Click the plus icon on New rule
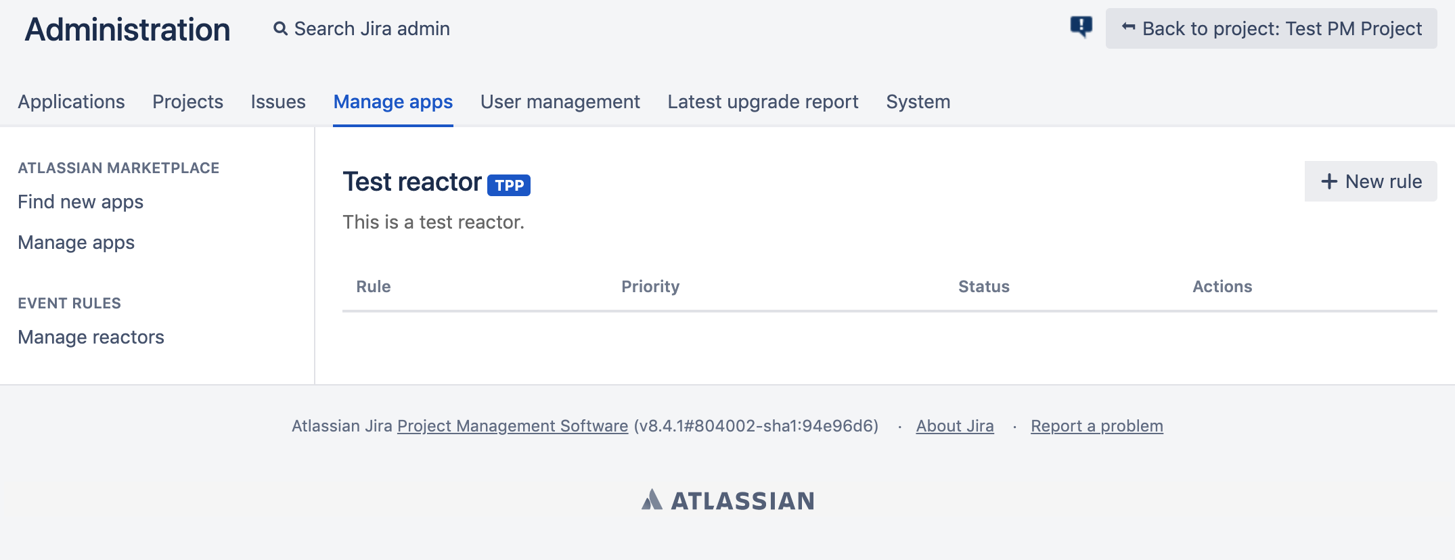This screenshot has height=560, width=1455. pyautogui.click(x=1329, y=181)
